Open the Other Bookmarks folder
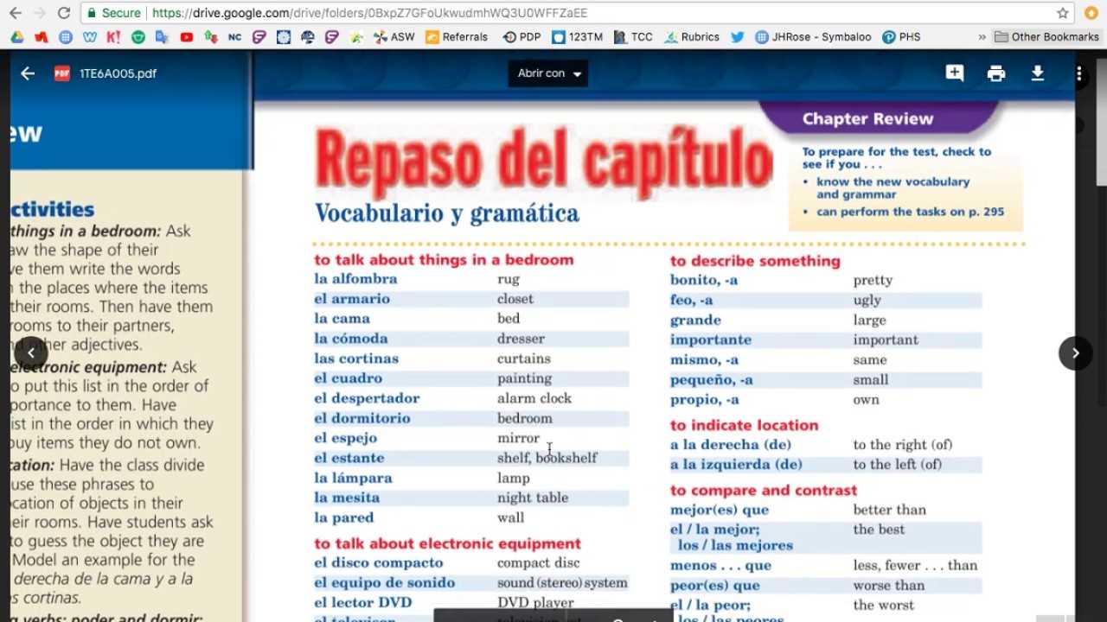 [1046, 37]
